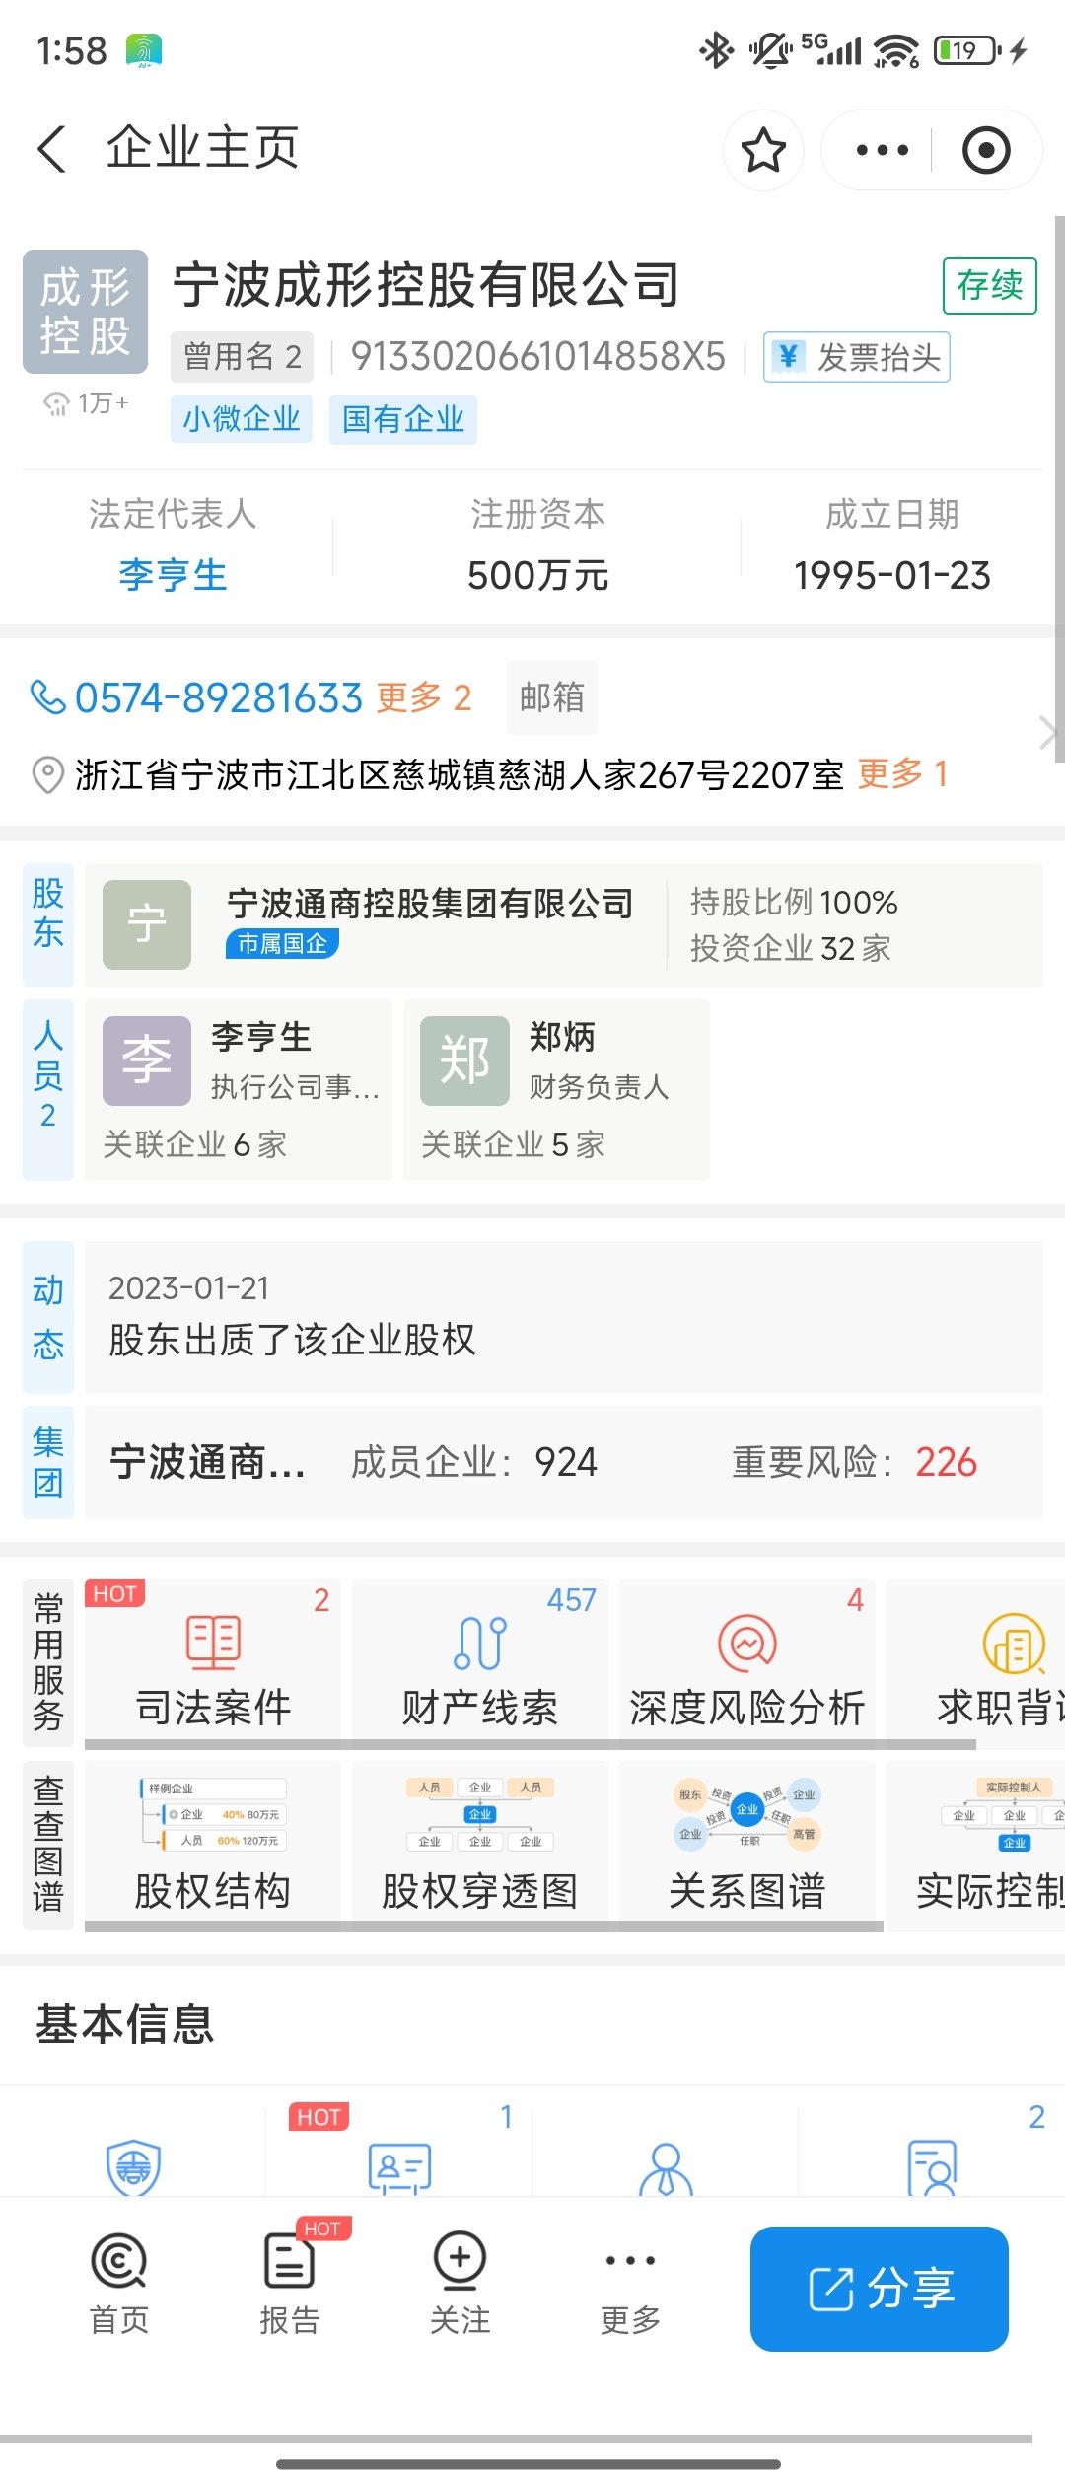This screenshot has width=1065, height=2486.
Task: Open 财产线索 property clues icon
Action: pyautogui.click(x=480, y=1643)
